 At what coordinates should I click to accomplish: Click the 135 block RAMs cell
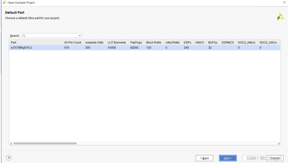tap(154, 47)
